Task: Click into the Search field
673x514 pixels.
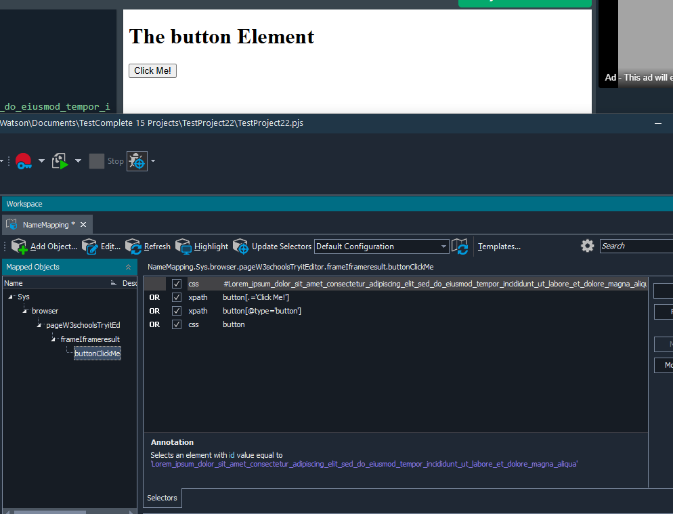Action: coord(635,246)
